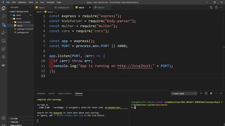
Task: Click the 4000 port value on line 7
Action: click(121, 46)
